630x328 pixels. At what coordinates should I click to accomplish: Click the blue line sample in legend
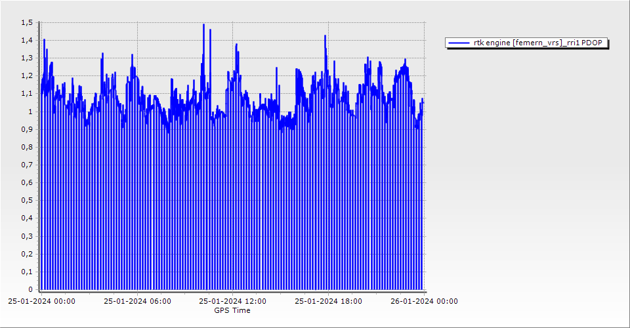coord(459,43)
